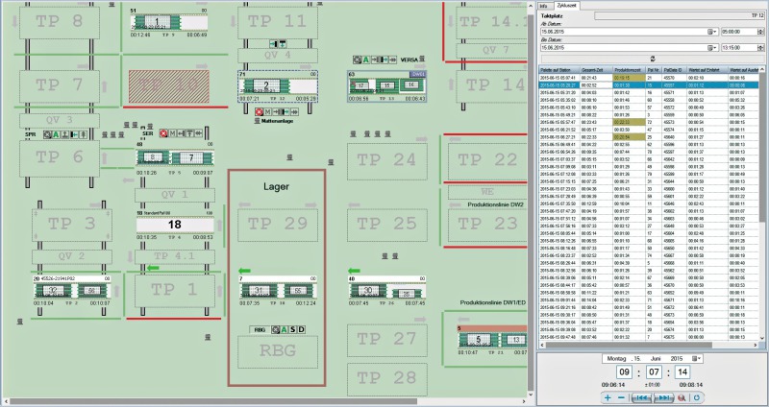Click the RBG station box
Screen dimensions: 769x407
tap(278, 351)
